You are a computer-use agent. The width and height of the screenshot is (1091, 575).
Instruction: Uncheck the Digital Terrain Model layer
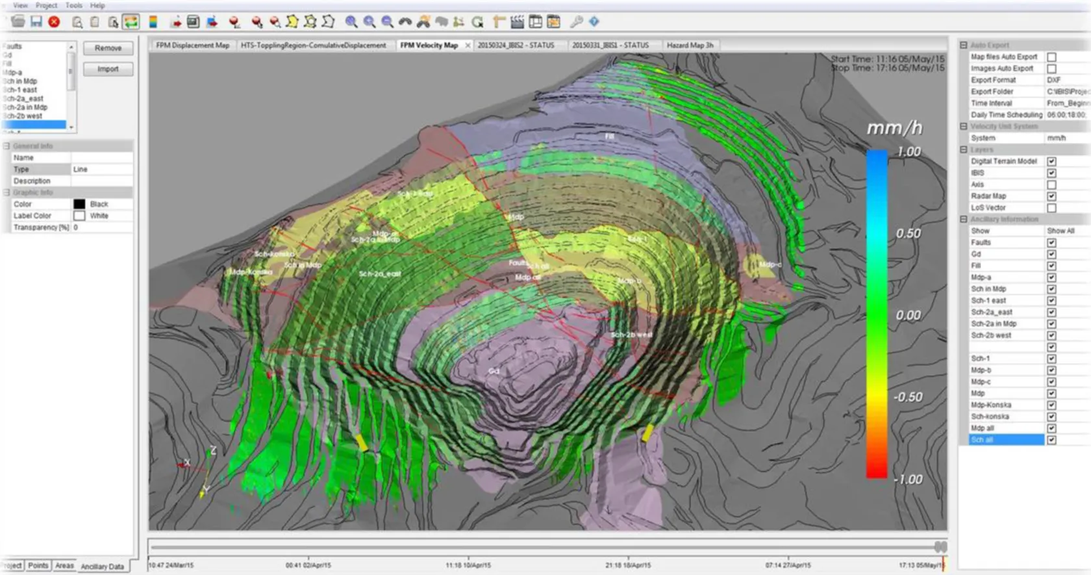1051,161
